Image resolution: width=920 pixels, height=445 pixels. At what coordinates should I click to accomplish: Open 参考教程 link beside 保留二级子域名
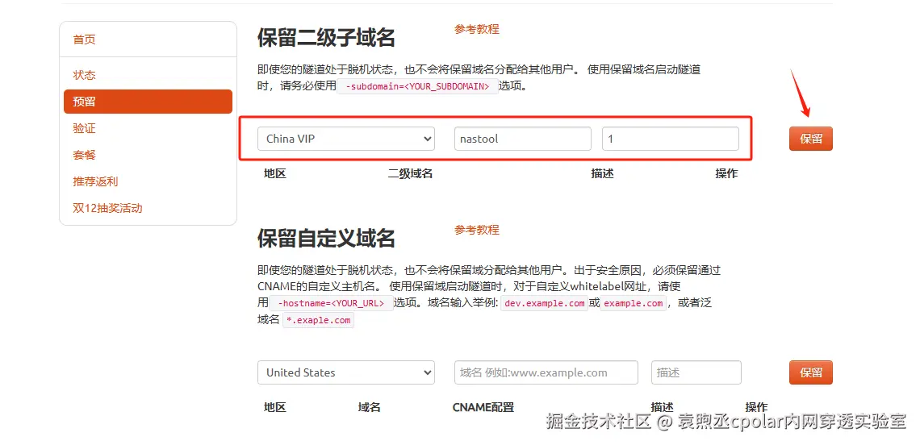476,29
